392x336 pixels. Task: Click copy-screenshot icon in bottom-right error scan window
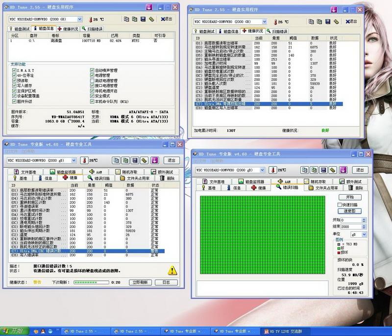[314, 170]
